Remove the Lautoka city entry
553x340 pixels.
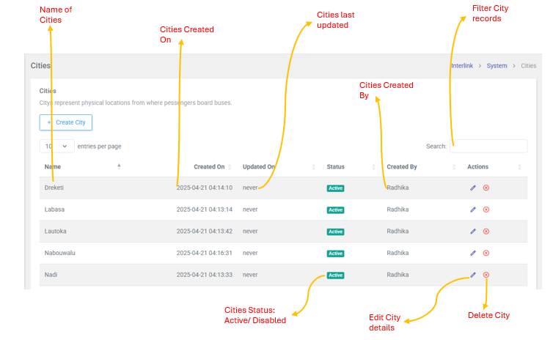(486, 232)
